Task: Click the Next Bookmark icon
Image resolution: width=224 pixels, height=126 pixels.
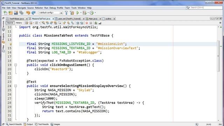Action: click(69, 23)
